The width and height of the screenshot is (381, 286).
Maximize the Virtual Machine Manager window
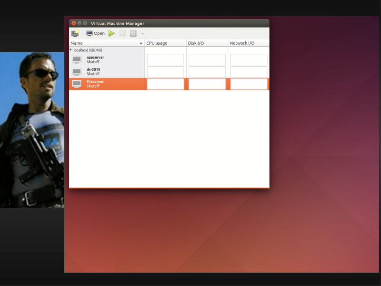pyautogui.click(x=85, y=23)
